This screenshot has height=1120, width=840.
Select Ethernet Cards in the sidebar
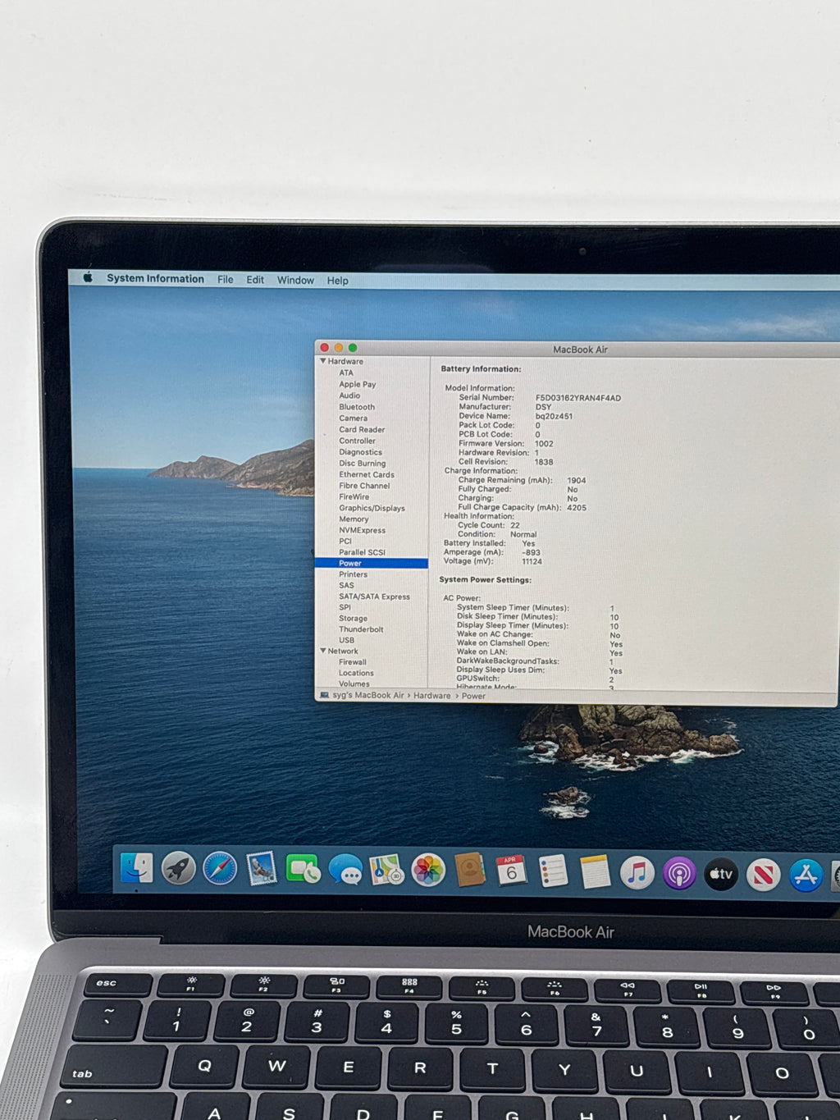pyautogui.click(x=367, y=474)
